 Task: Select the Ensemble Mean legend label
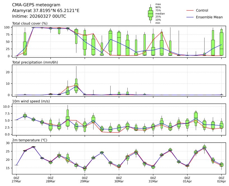click(209, 17)
